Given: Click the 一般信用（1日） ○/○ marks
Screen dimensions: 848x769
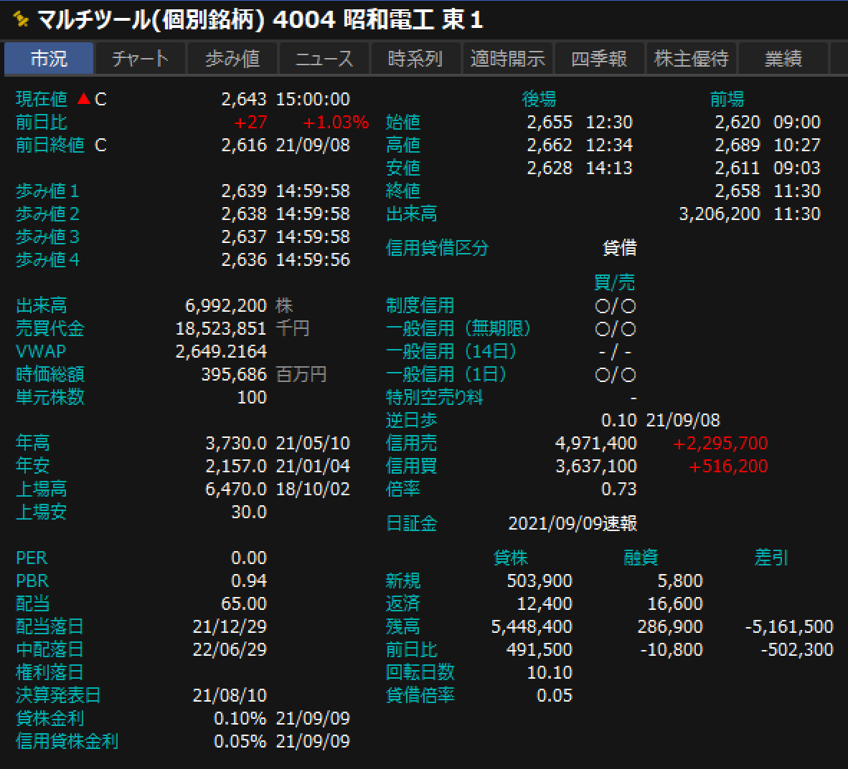Looking at the screenshot, I should tap(616, 375).
